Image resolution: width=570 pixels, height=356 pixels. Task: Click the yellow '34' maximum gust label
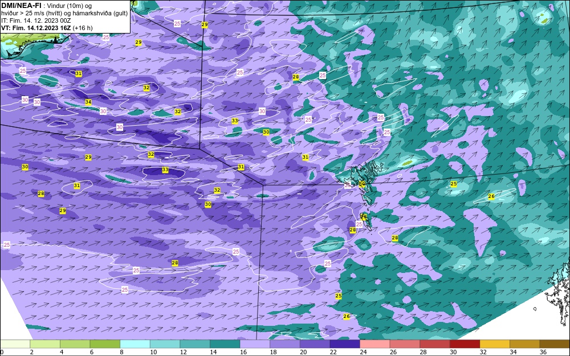pos(88,102)
